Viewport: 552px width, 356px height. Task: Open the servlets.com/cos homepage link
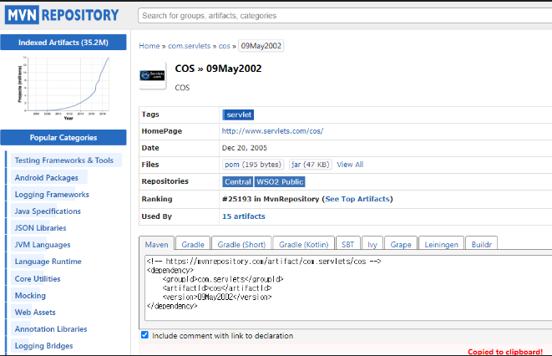pyautogui.click(x=272, y=131)
